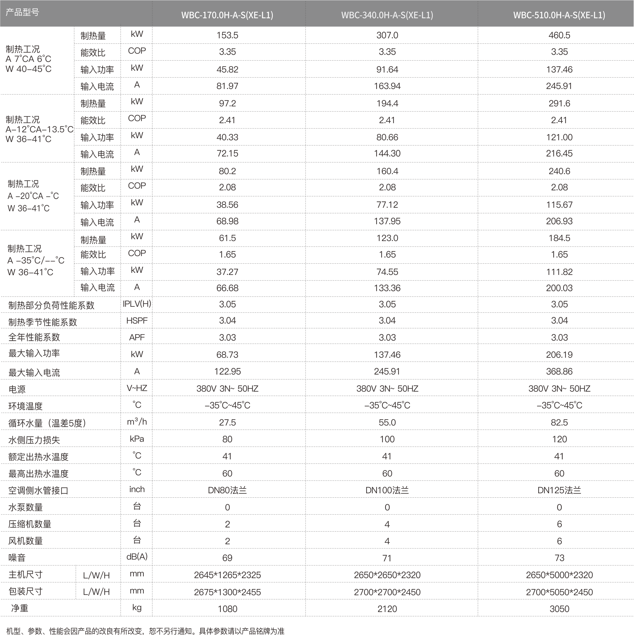This screenshot has width=634, height=635.
Task: Click the 净重 row label
Action: (x=20, y=608)
